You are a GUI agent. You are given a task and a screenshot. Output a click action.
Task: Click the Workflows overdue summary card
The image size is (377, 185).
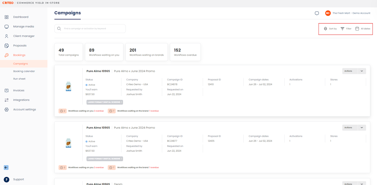pos(185,52)
